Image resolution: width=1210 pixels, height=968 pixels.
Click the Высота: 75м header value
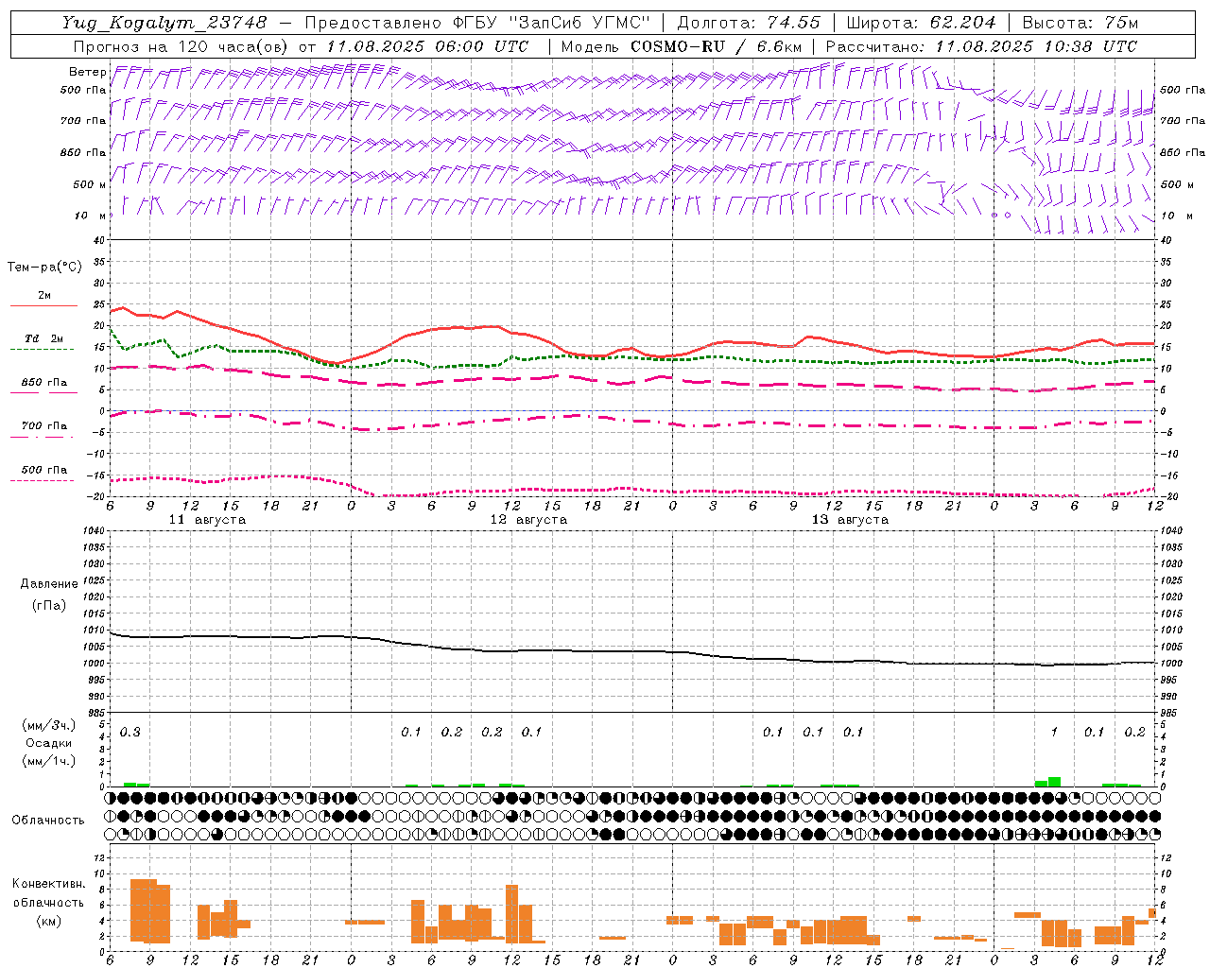[1080, 23]
